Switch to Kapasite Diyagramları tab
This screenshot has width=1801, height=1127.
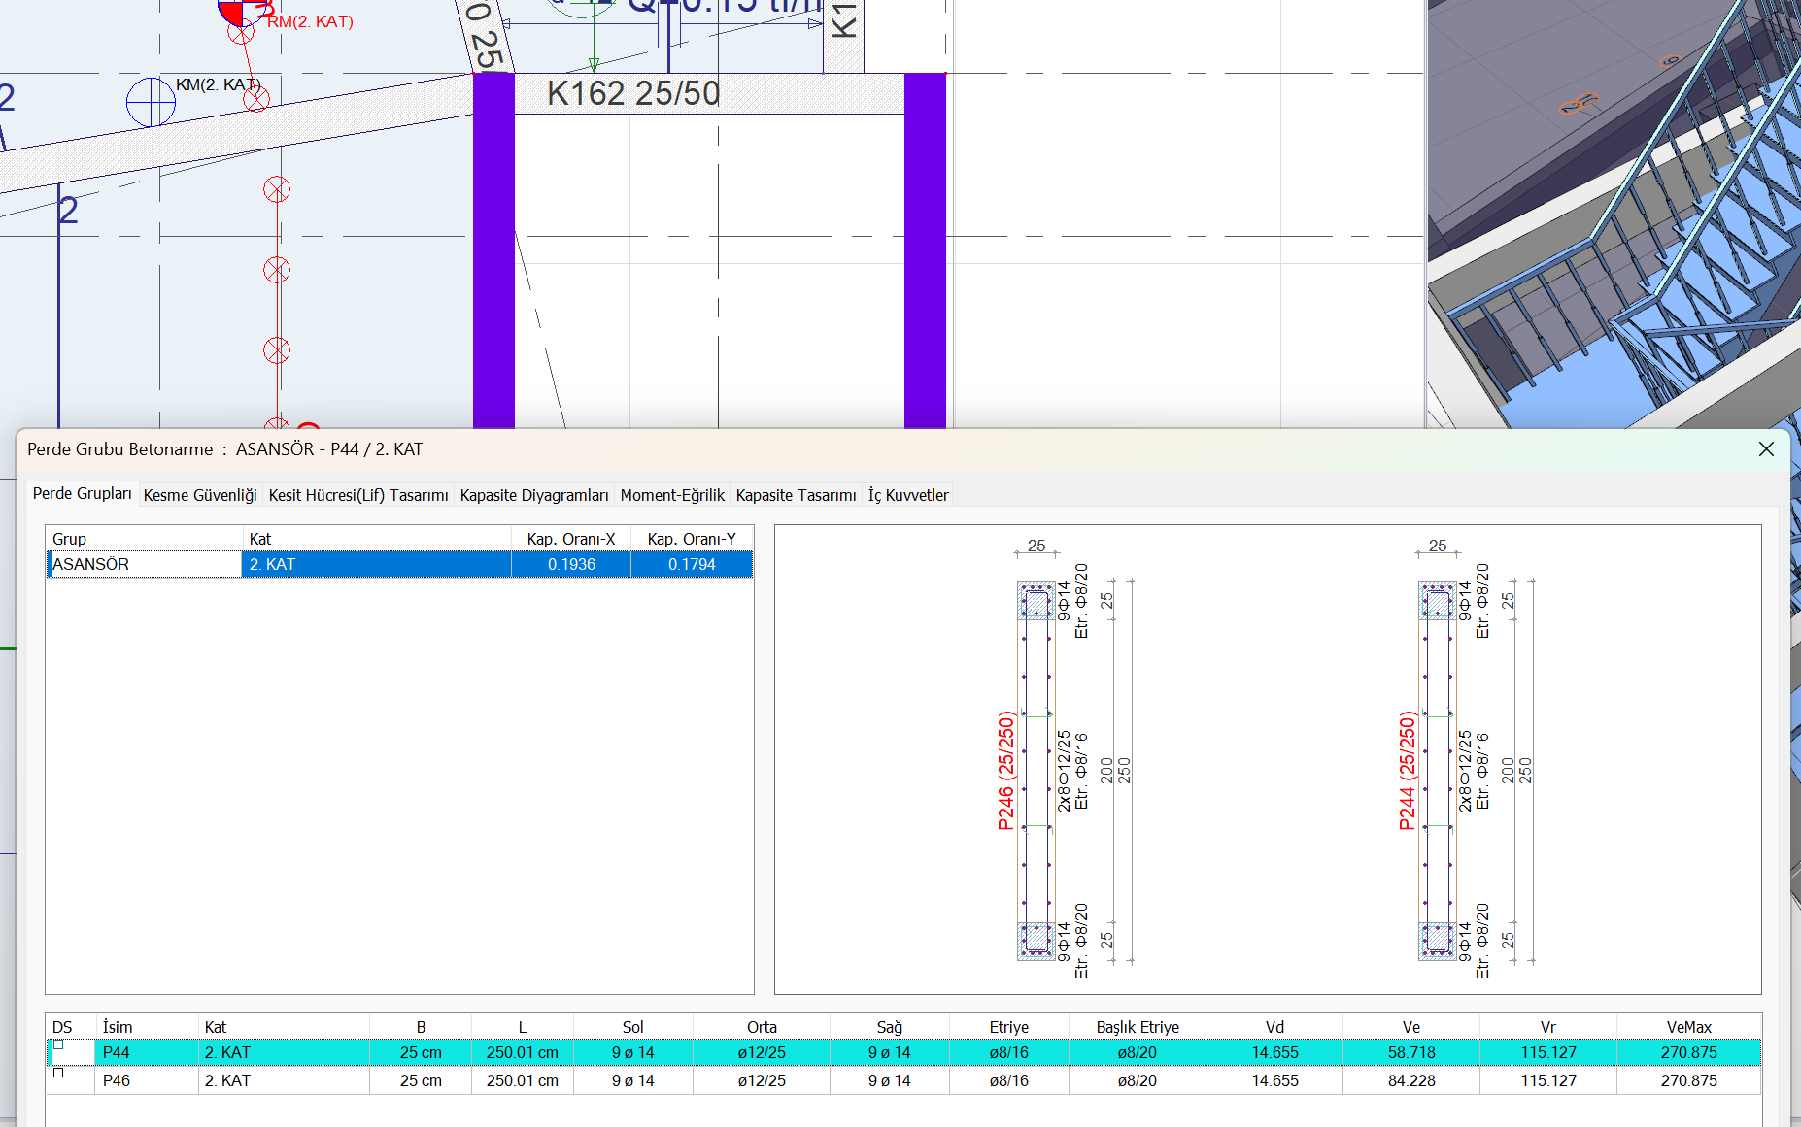point(534,495)
